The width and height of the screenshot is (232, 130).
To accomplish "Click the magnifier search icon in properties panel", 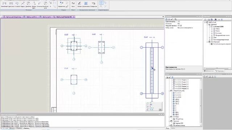I will point(175,19).
